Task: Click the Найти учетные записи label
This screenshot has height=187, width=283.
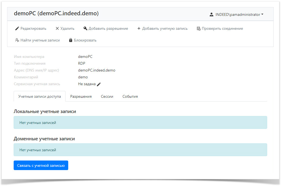Action: pos(40,40)
